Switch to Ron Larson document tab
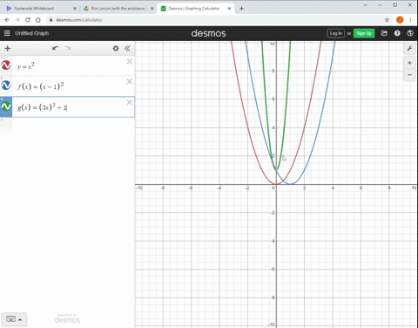The image size is (418, 328). (x=118, y=9)
